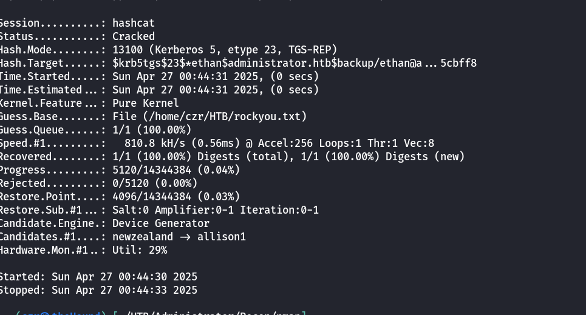Click the 'Pure Kernel' feature text
The height and width of the screenshot is (315, 586).
point(146,103)
